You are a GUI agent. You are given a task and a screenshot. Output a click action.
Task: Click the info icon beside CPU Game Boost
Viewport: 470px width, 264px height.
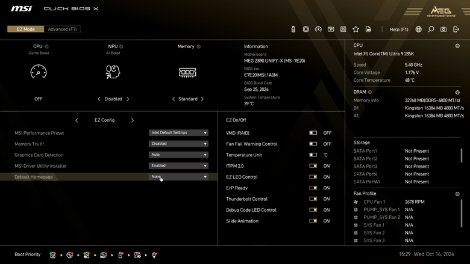pos(47,47)
